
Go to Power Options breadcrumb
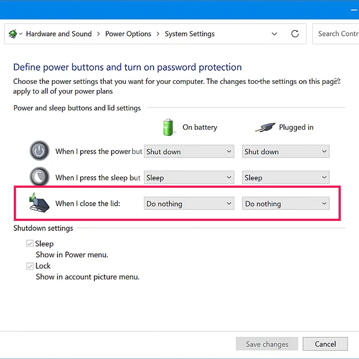click(128, 34)
